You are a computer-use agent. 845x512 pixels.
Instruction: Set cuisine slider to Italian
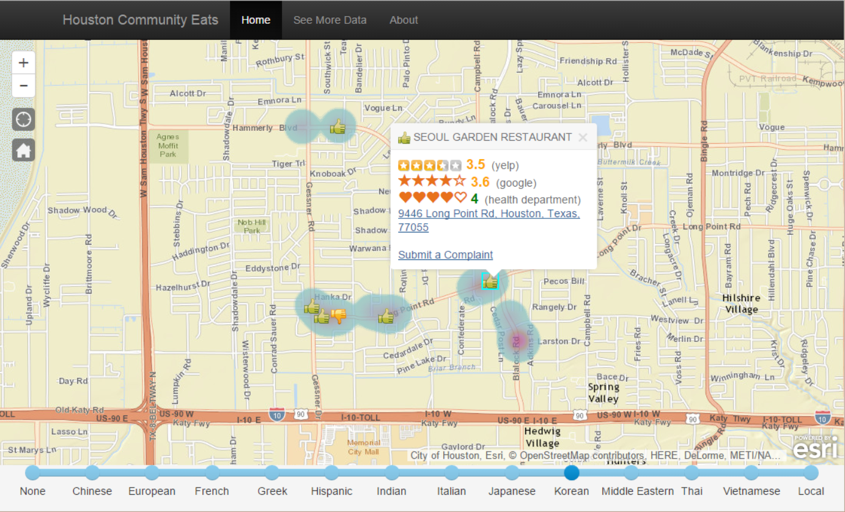pos(452,472)
